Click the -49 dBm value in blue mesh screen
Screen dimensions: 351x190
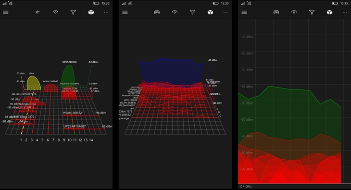coord(213,60)
